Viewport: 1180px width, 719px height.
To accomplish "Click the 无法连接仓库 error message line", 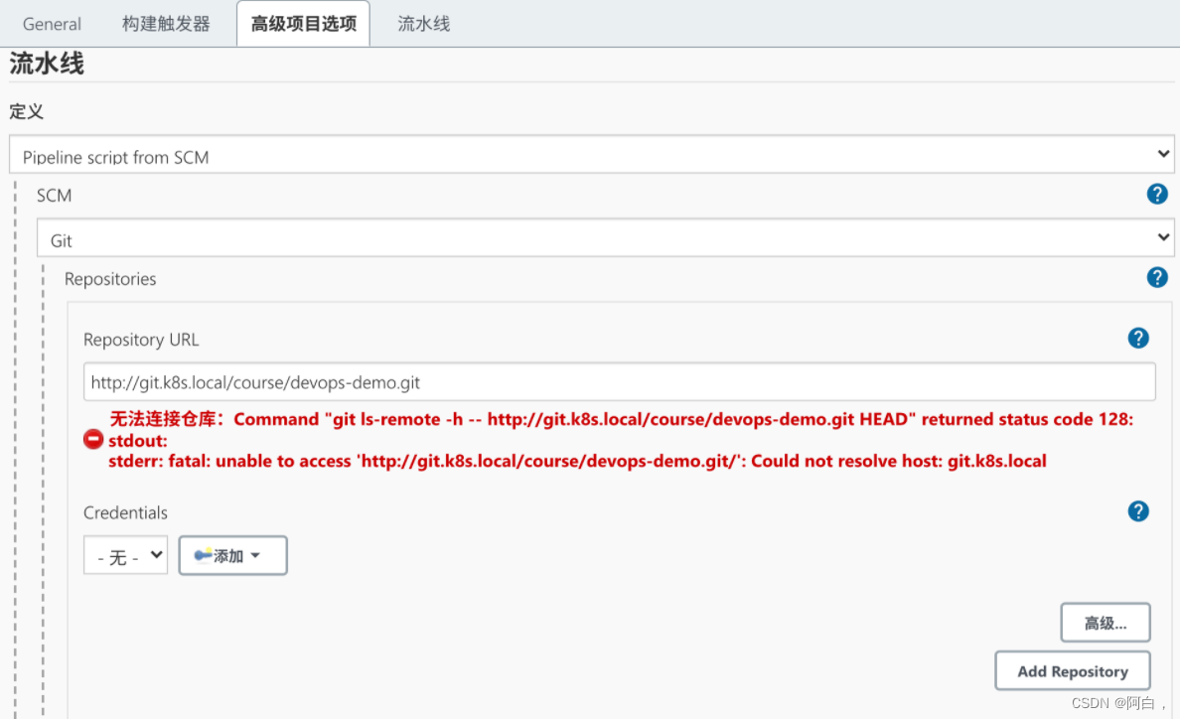I will 622,419.
